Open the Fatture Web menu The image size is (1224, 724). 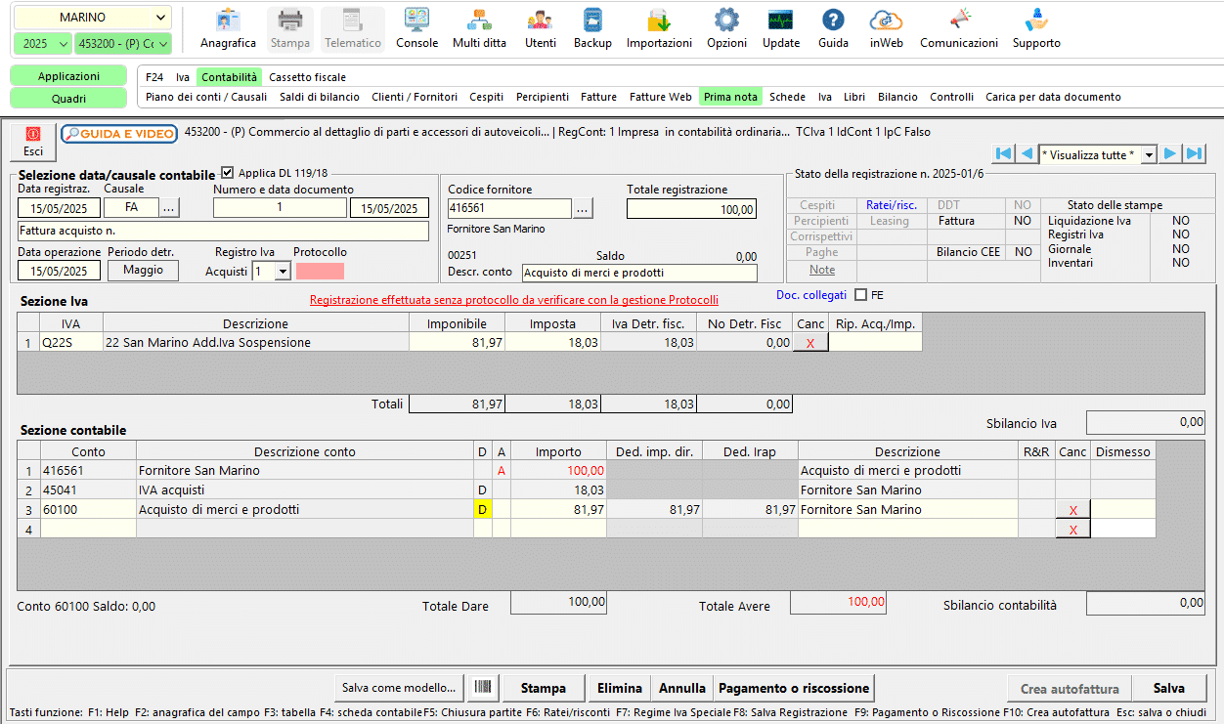click(661, 97)
